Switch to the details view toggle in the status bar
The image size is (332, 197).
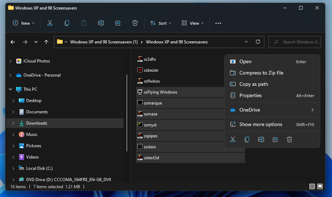coord(312,186)
